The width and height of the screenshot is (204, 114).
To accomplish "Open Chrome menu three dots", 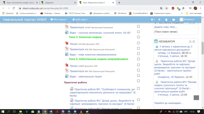I will click(x=200, y=8).
